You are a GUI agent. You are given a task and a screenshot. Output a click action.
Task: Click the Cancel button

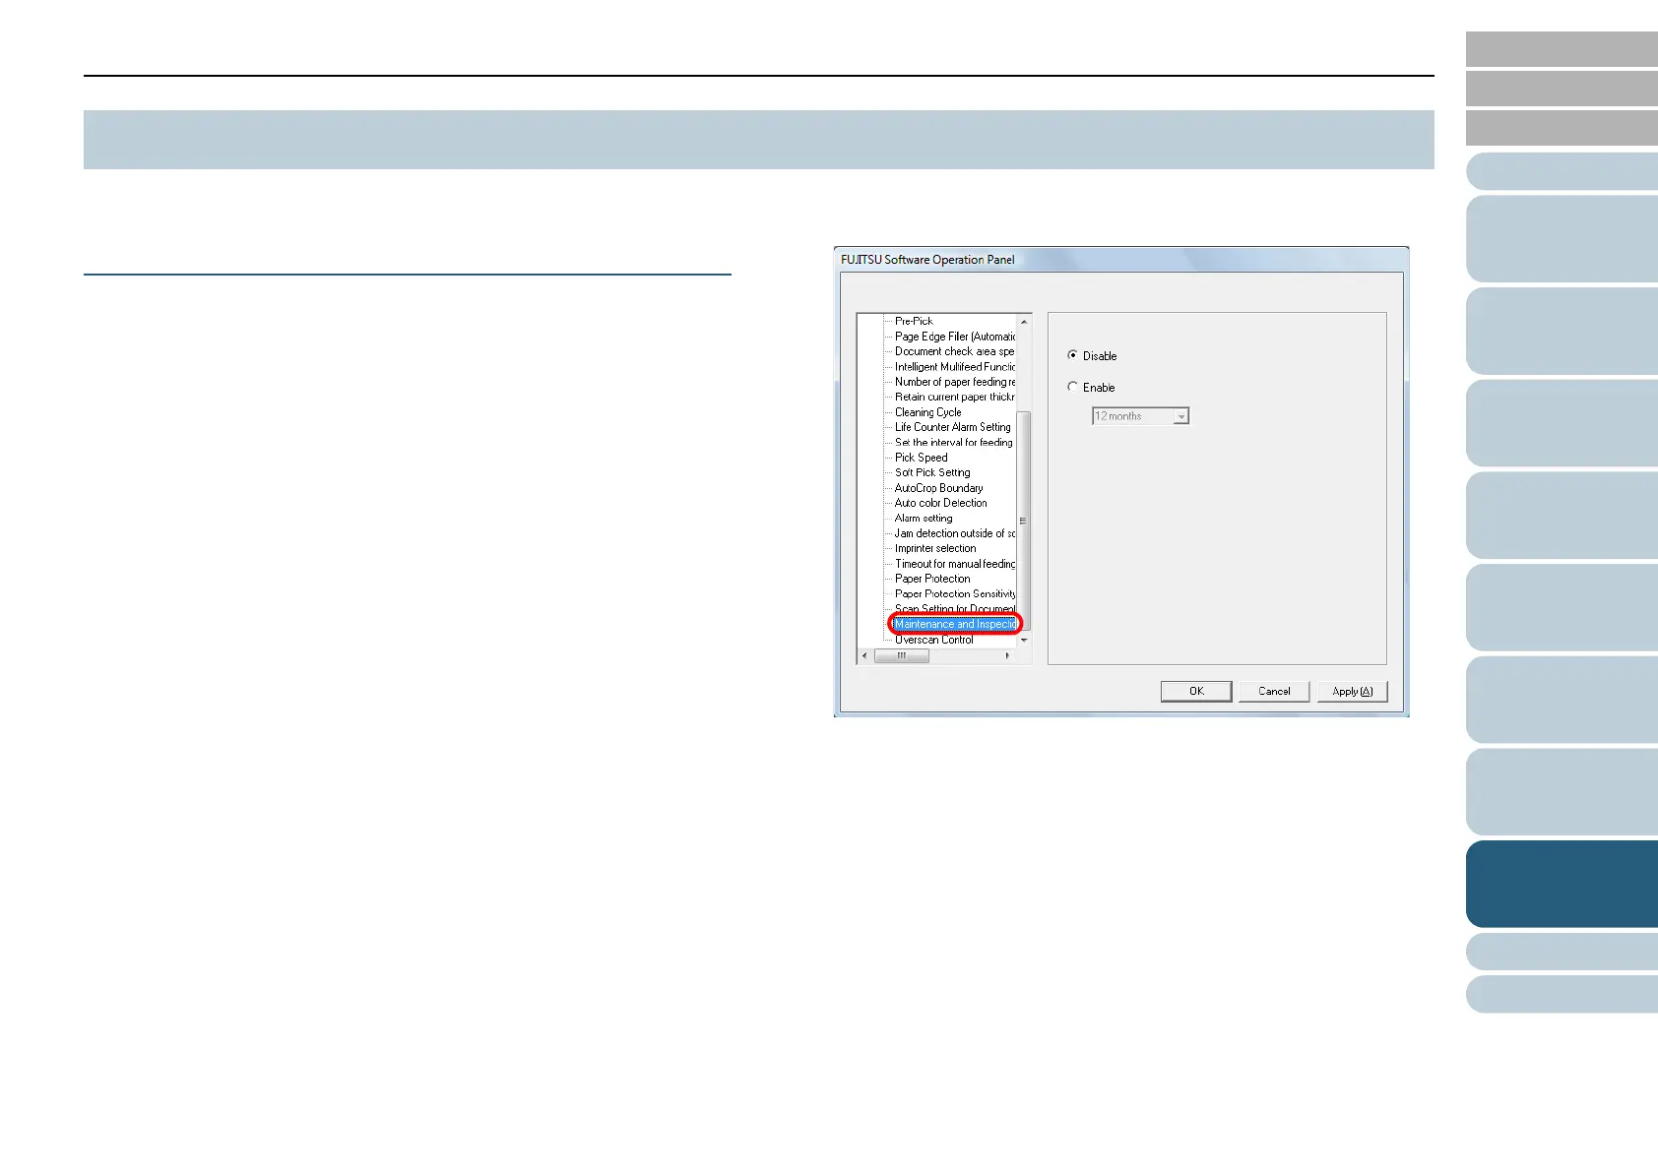(x=1274, y=691)
